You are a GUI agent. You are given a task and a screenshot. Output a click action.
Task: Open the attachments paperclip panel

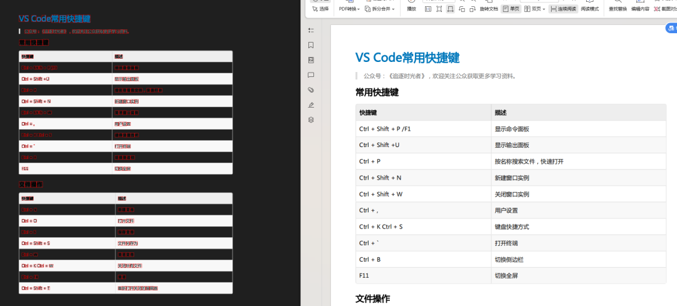tap(311, 89)
